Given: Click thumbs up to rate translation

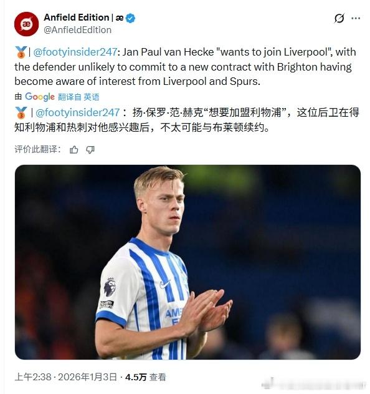Looking at the screenshot, I should [x=74, y=150].
